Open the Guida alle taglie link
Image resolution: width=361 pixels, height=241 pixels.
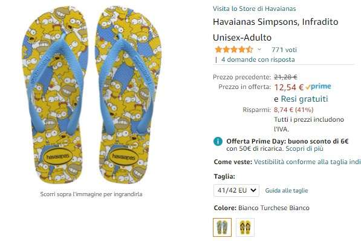pyautogui.click(x=287, y=191)
